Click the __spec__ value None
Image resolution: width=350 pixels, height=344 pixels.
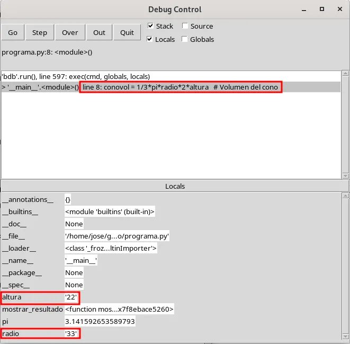coord(74,285)
